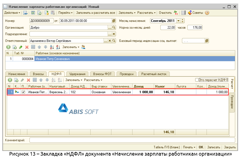Image resolution: width=239 pixels, height=161 pixels.
Task: Open the Перейти dropdown menu
Action: [x=65, y=13]
